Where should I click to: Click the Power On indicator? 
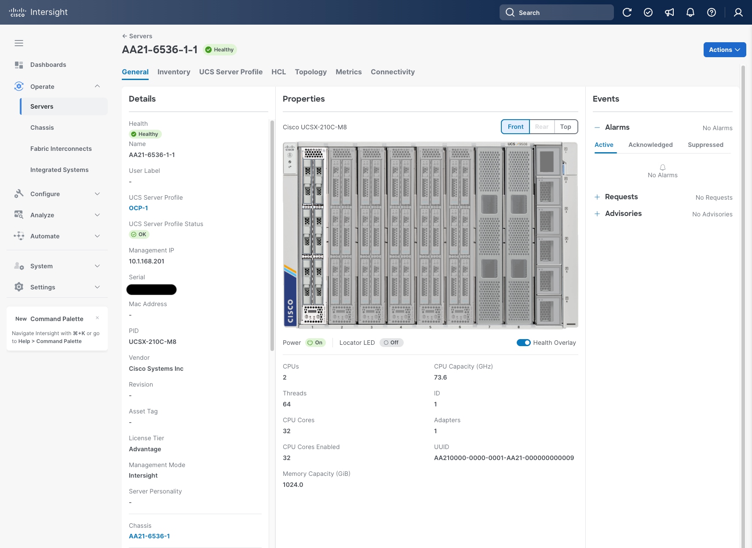(x=315, y=342)
